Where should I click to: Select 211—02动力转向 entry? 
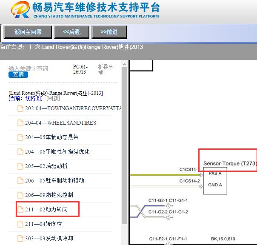(46, 209)
